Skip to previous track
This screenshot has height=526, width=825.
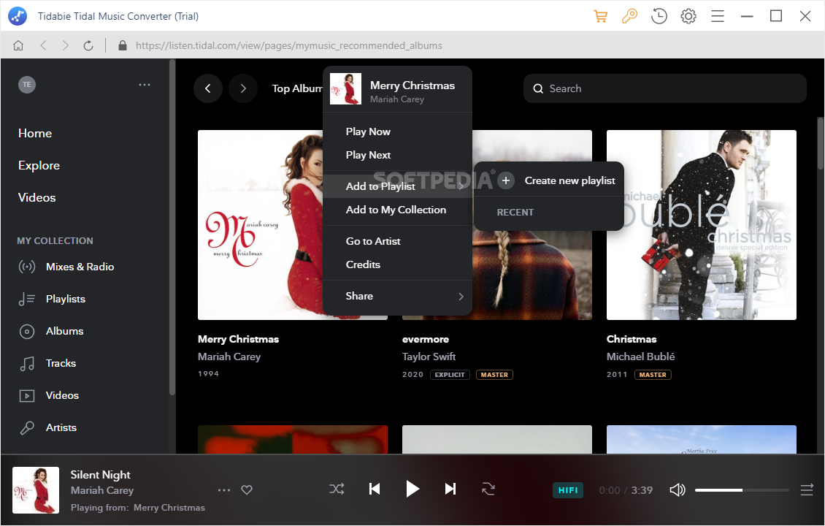(x=375, y=489)
